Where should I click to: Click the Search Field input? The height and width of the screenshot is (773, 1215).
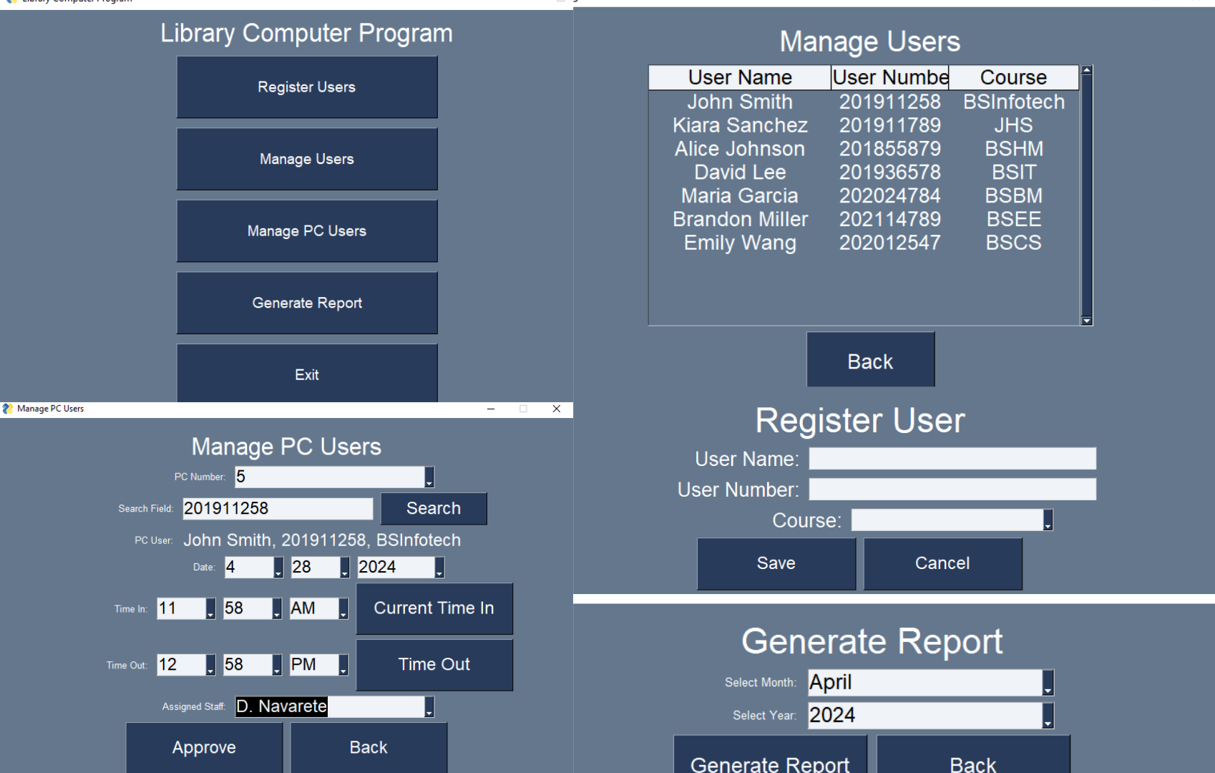(278, 509)
